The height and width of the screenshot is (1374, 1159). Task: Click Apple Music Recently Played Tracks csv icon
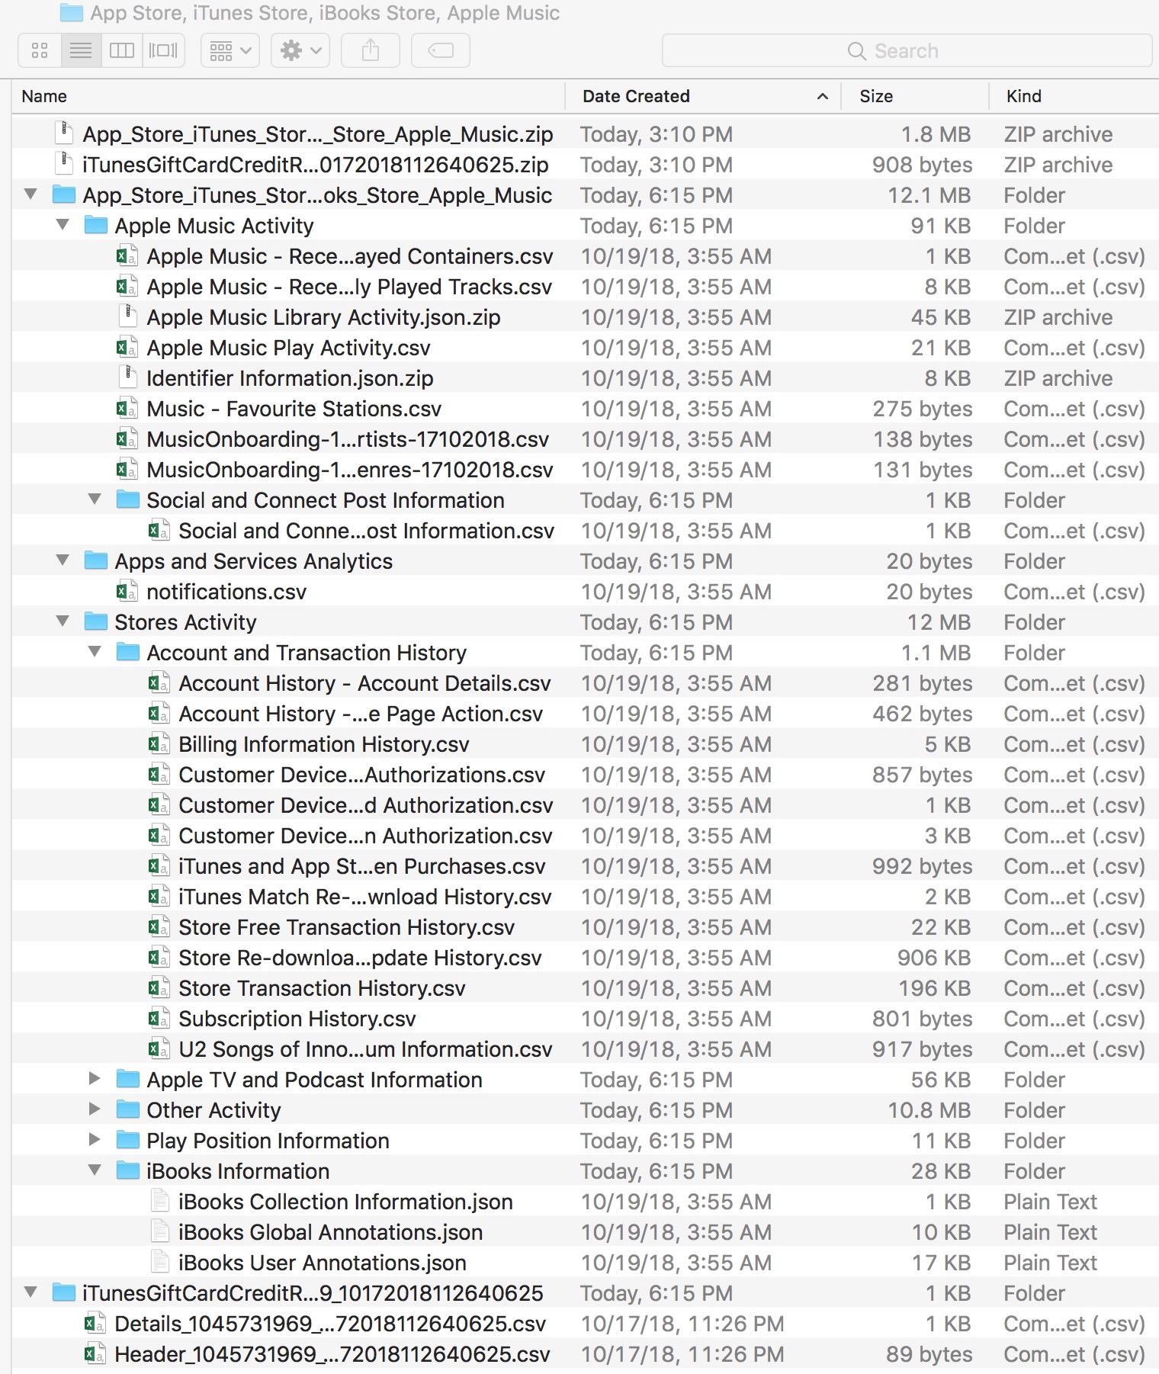(x=127, y=287)
